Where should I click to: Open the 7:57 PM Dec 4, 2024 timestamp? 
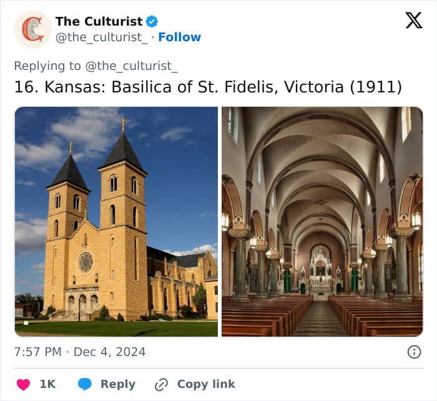(80, 352)
